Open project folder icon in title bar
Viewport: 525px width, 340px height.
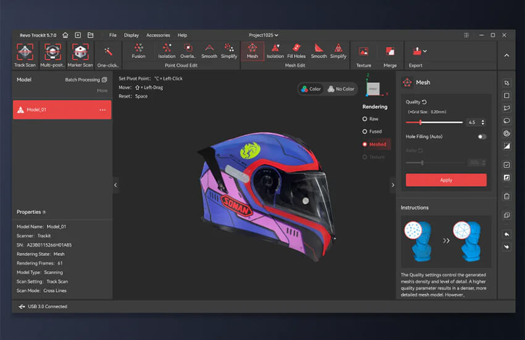click(90, 35)
